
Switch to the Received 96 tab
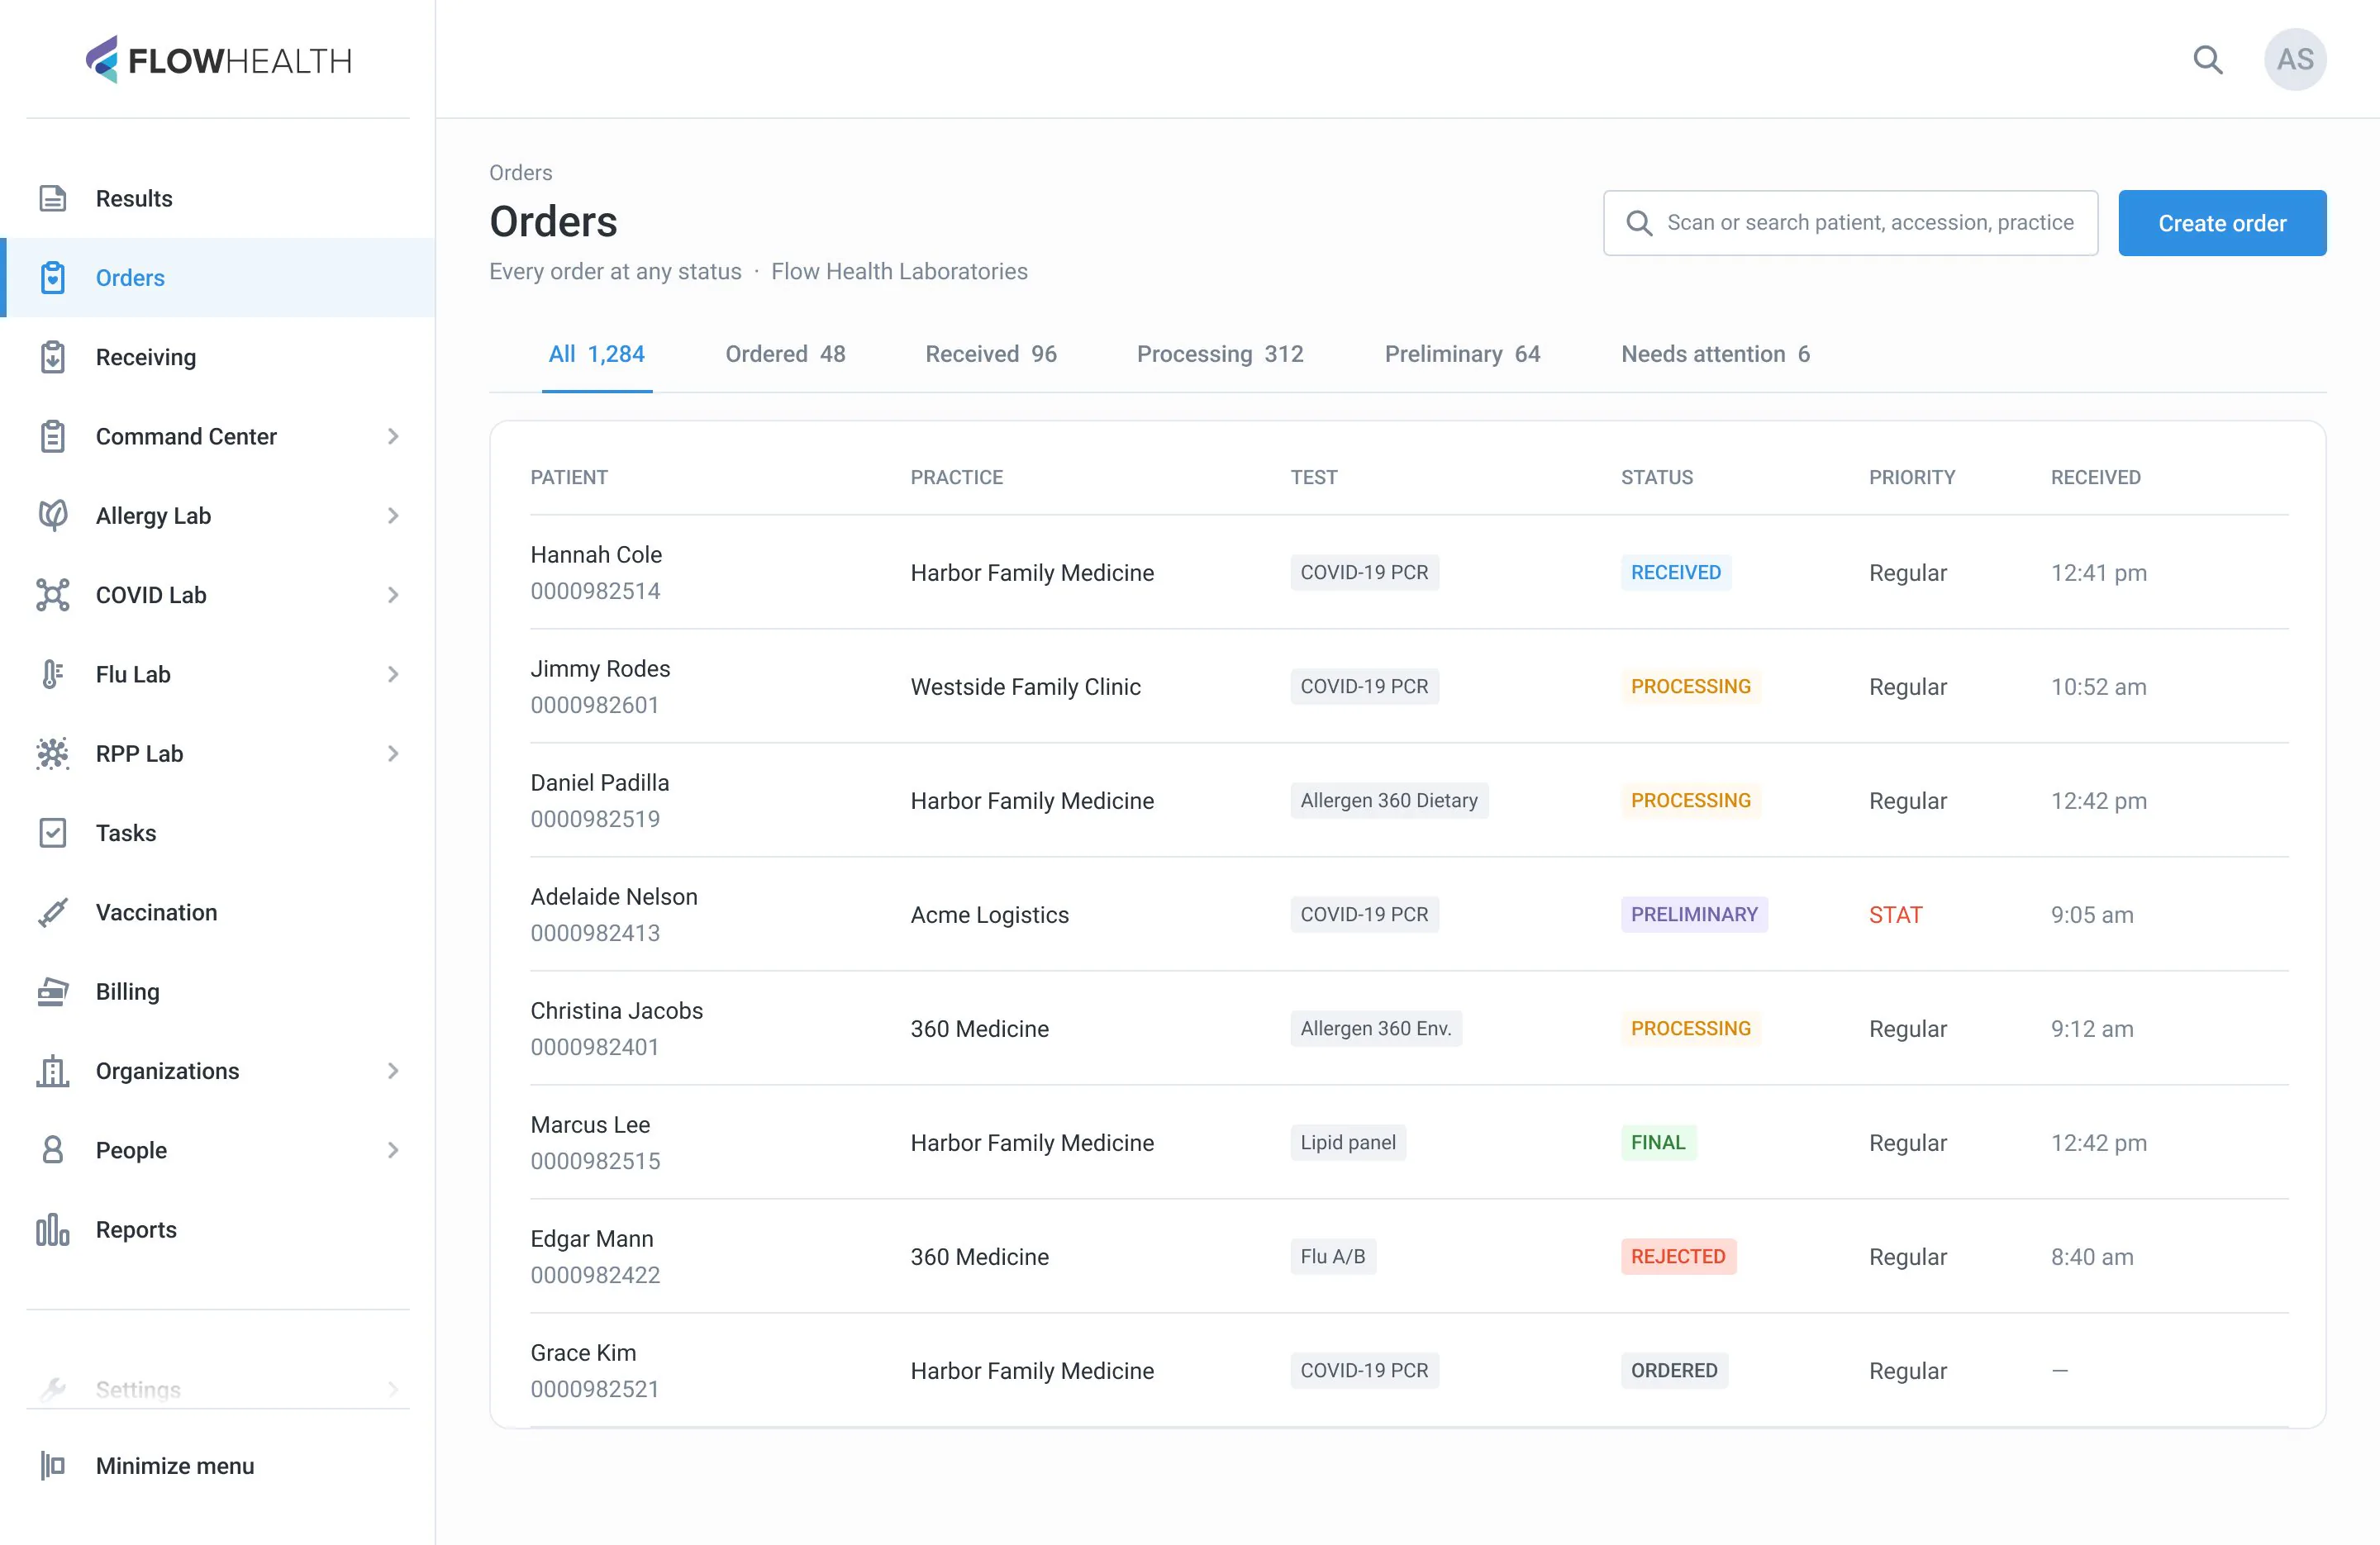pos(991,354)
